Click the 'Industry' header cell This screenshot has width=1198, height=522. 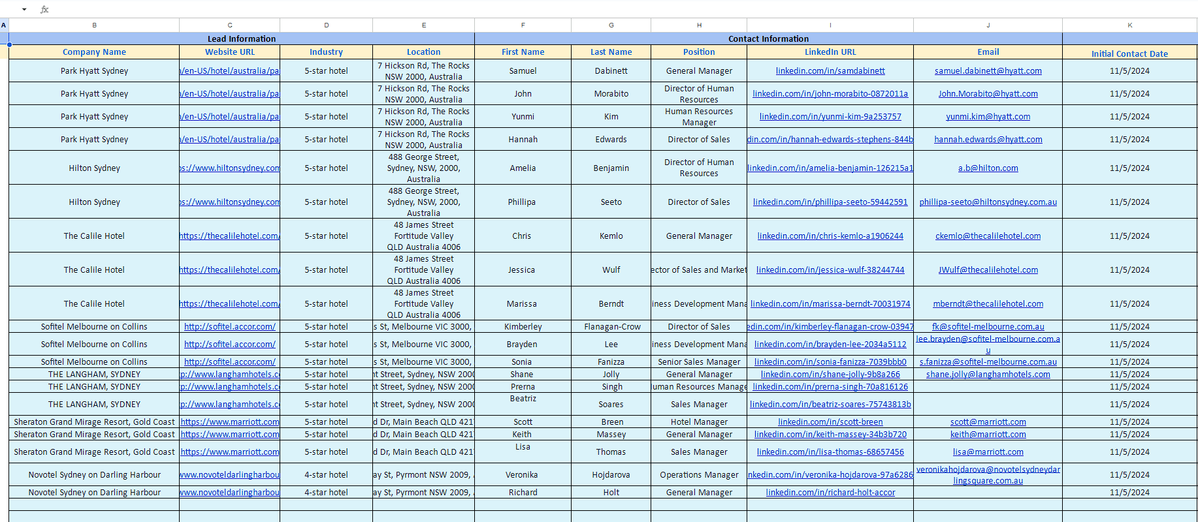click(x=327, y=52)
